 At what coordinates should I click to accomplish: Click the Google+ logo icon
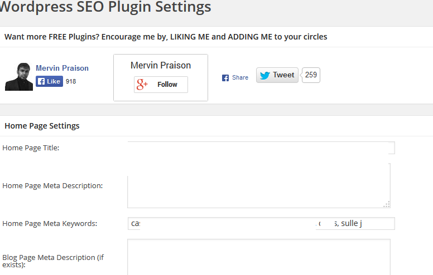pos(142,84)
